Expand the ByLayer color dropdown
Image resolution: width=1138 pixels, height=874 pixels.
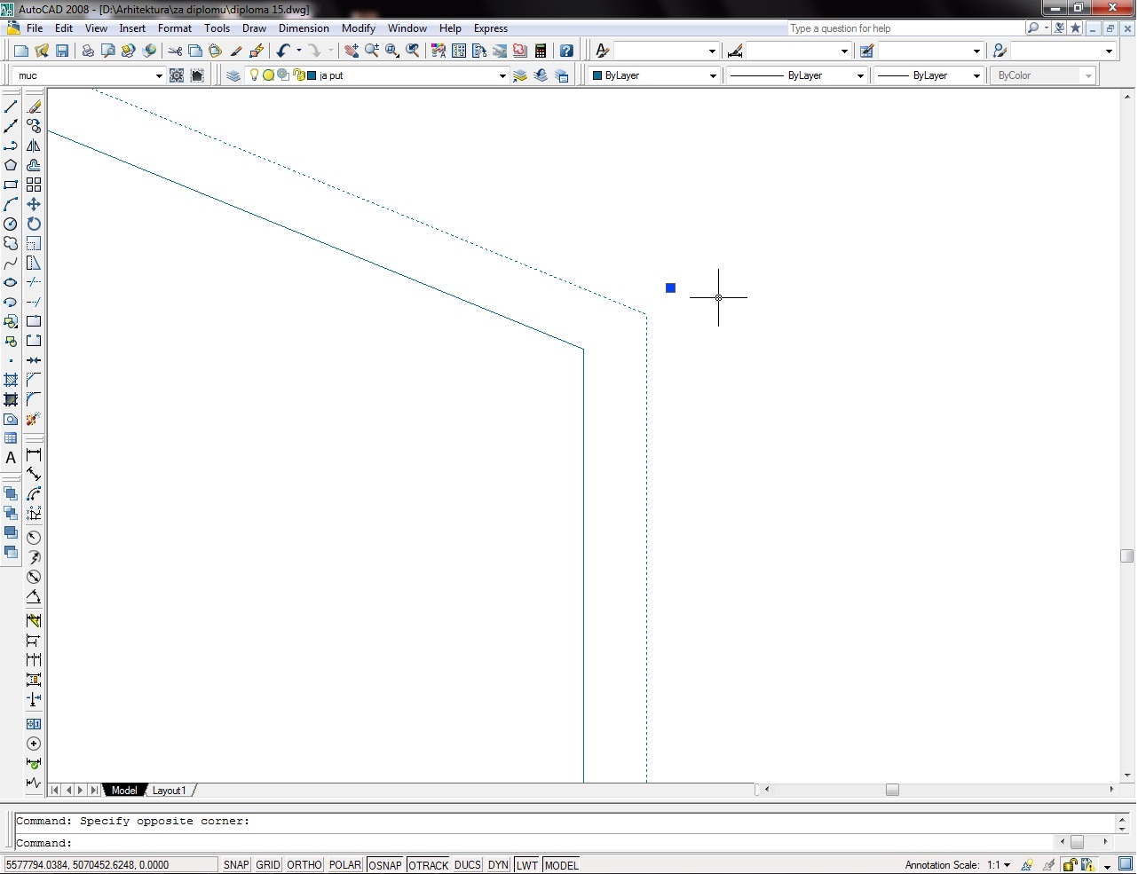tap(712, 76)
